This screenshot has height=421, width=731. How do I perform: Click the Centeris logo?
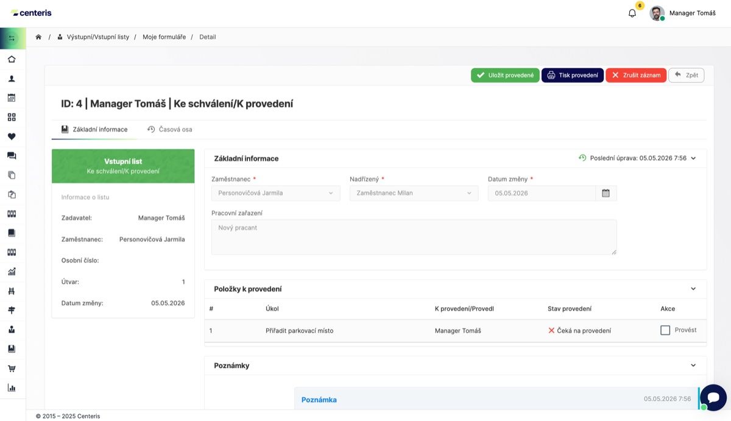click(x=32, y=13)
